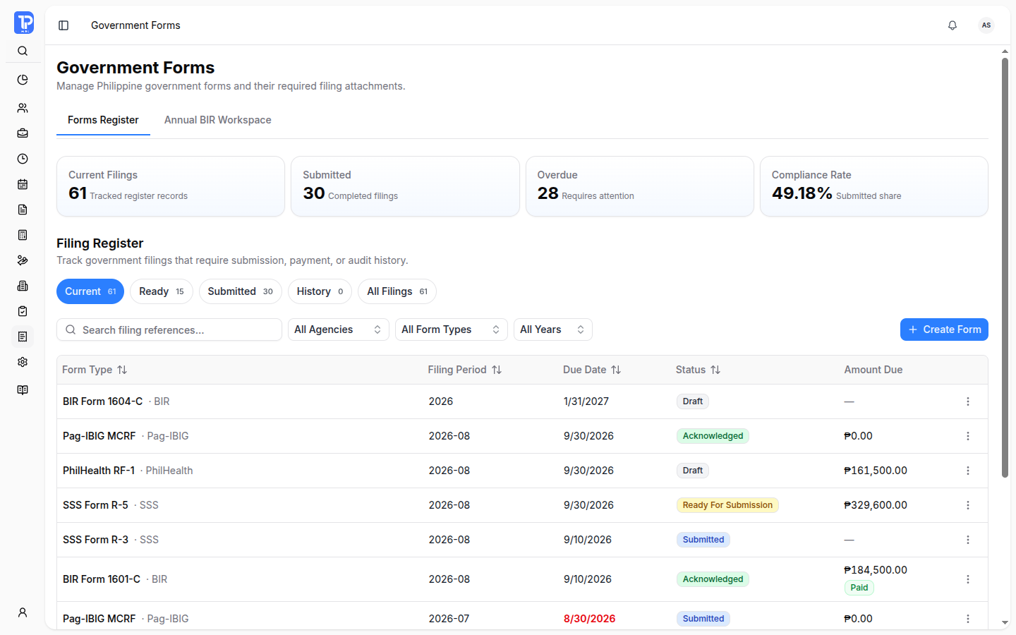Click the scrollbar down arrow
1016x635 pixels.
point(1005,623)
